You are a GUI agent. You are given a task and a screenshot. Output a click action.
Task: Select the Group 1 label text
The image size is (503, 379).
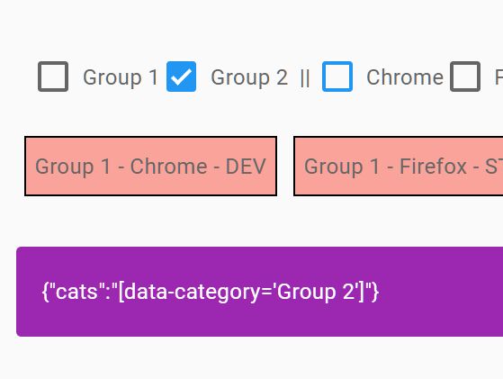(121, 77)
